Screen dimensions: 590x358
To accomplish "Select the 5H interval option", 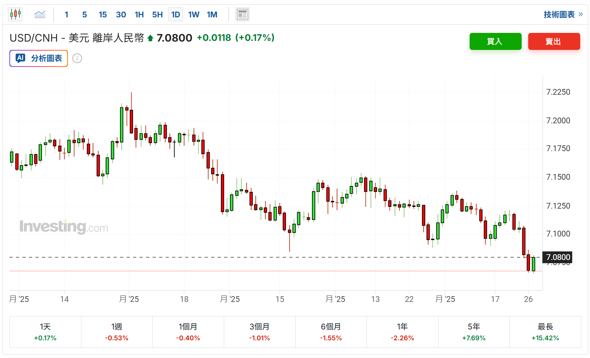I will 157,14.
